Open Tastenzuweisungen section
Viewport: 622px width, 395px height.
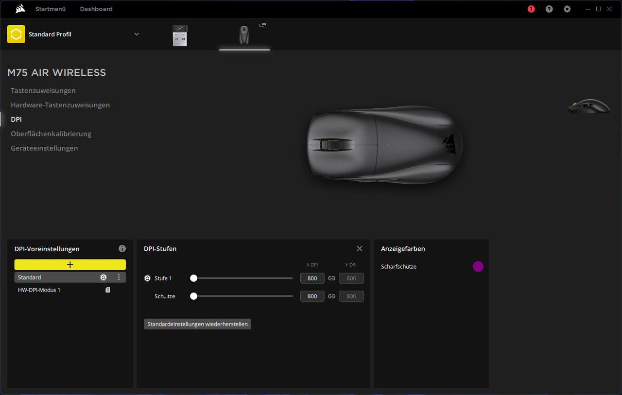43,90
